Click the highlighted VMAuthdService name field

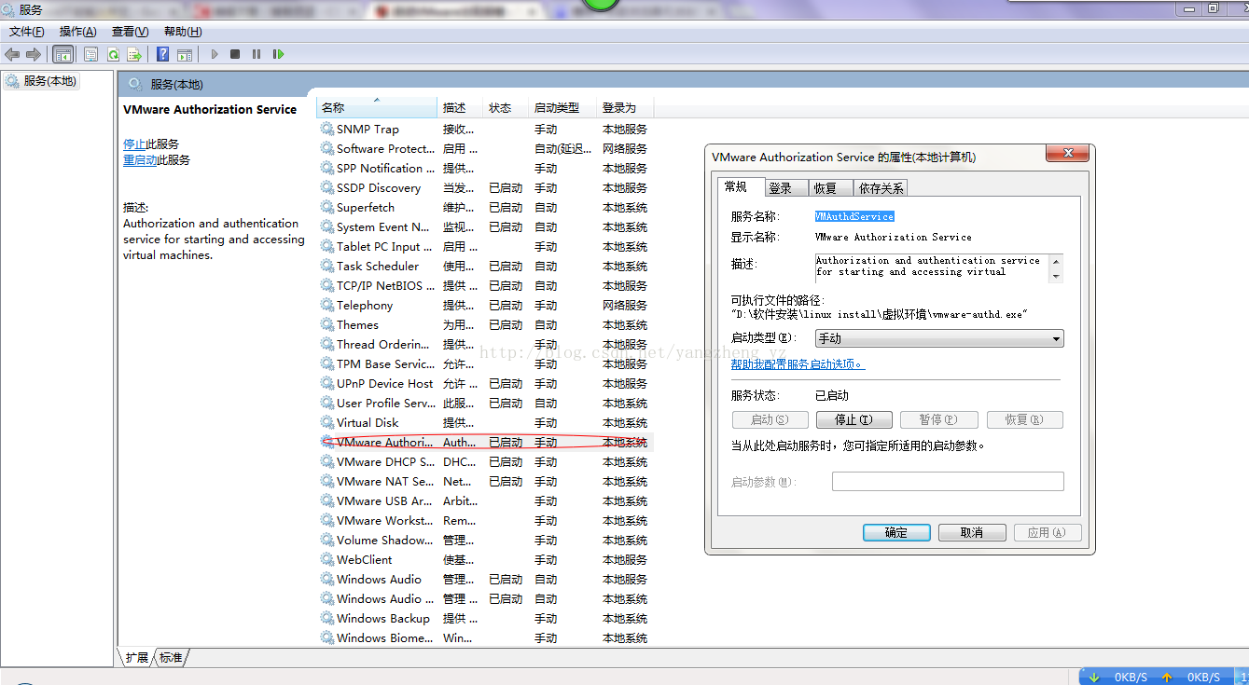pyautogui.click(x=854, y=216)
